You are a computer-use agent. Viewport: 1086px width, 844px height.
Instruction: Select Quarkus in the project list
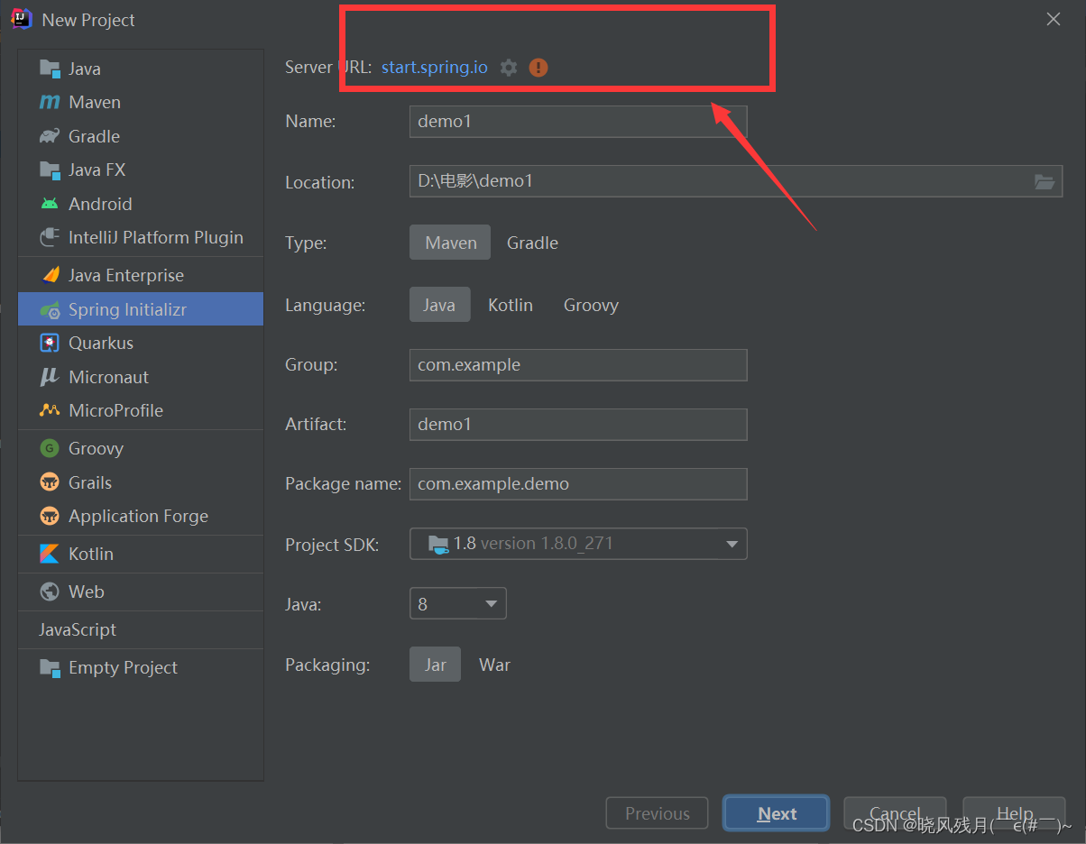141,343
